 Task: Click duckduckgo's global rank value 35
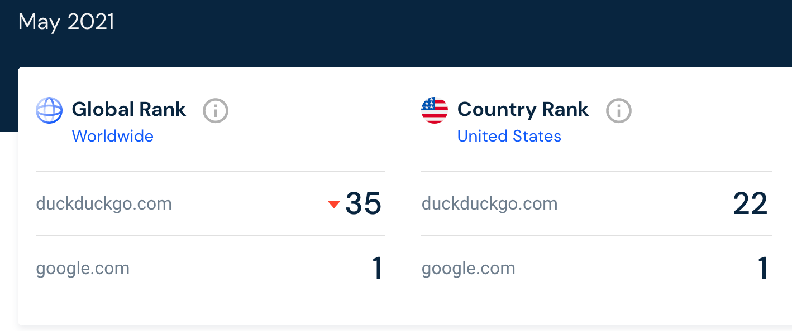(x=364, y=203)
